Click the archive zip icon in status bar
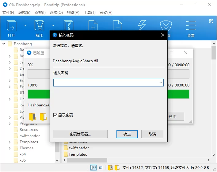The width and height of the screenshot is (217, 172). pyautogui.click(x=110, y=168)
